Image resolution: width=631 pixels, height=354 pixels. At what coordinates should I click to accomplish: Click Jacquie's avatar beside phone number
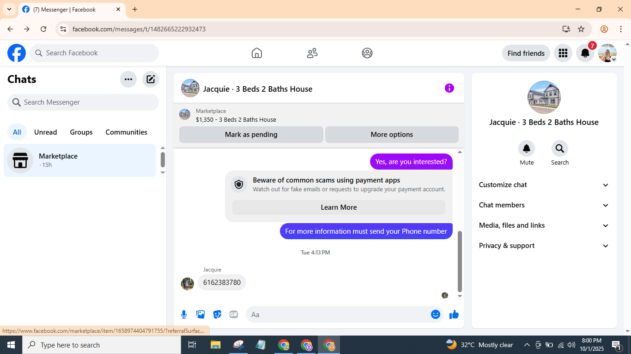[188, 283]
